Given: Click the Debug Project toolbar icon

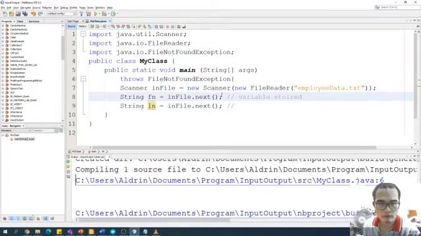Looking at the screenshot, I should tap(104, 14).
